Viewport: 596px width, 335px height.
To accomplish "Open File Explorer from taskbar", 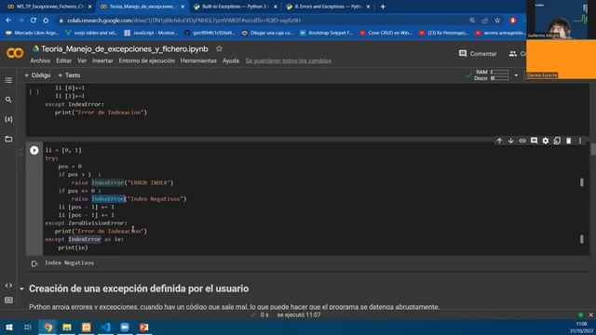I will click(x=67, y=327).
